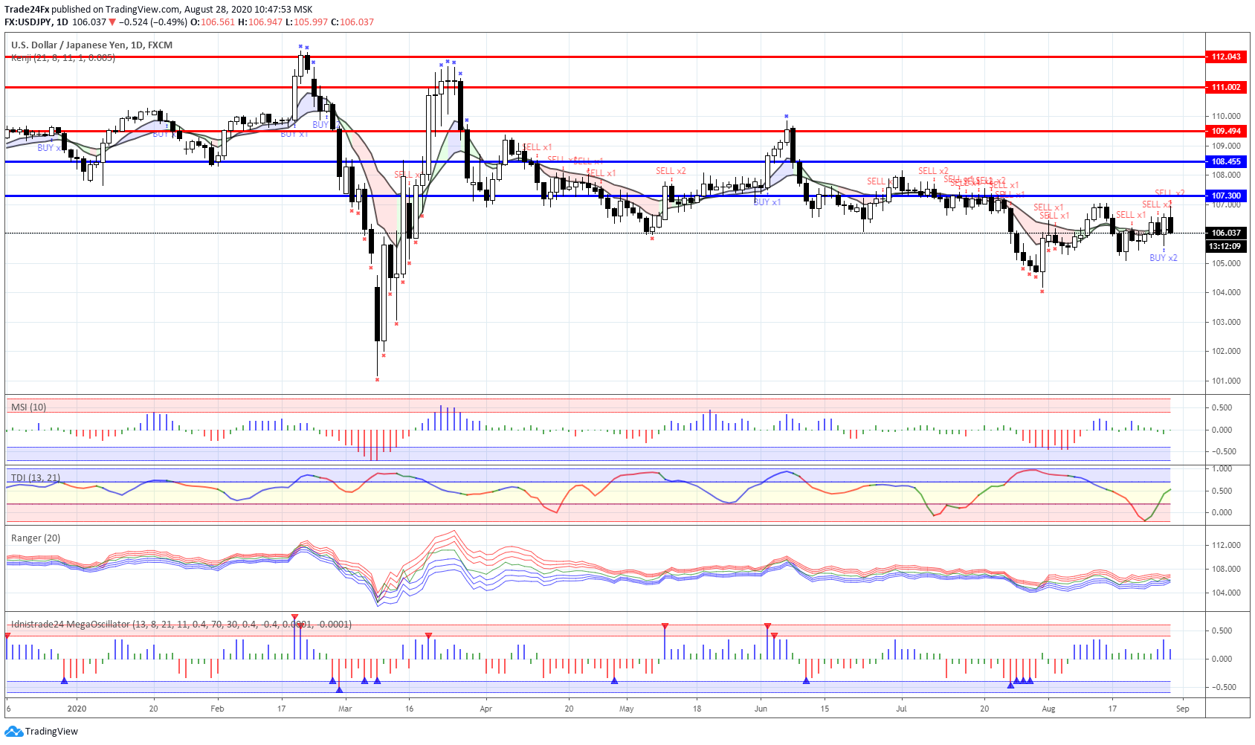
Task: Click the low price L:105.997 in header
Action: (x=306, y=22)
